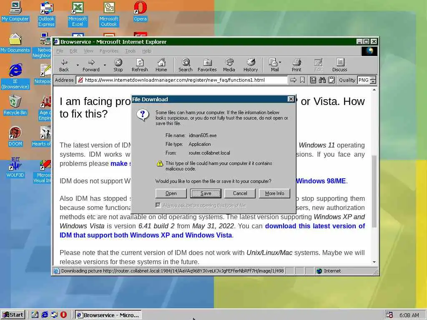Image resolution: width=427 pixels, height=320 pixels.
Task: Click the Quality stepper up arrow
Action: pos(373,78)
